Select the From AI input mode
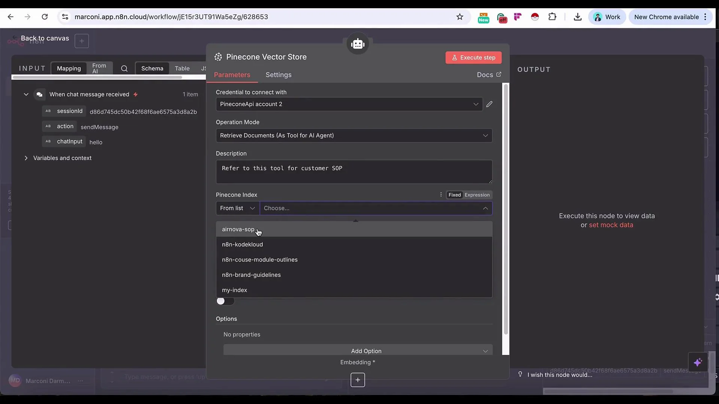Screen dimensions: 719x404 [99, 68]
